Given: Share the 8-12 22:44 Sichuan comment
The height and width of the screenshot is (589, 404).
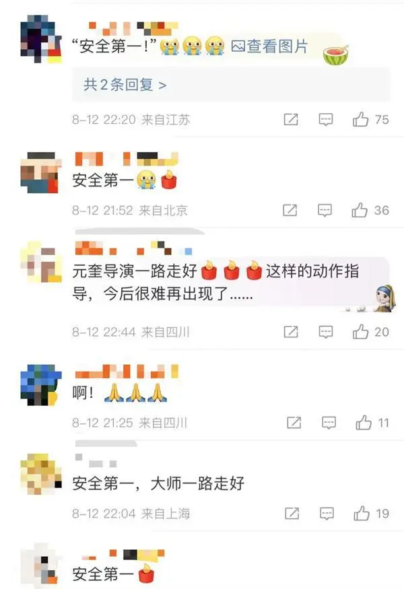Looking at the screenshot, I should (x=291, y=332).
